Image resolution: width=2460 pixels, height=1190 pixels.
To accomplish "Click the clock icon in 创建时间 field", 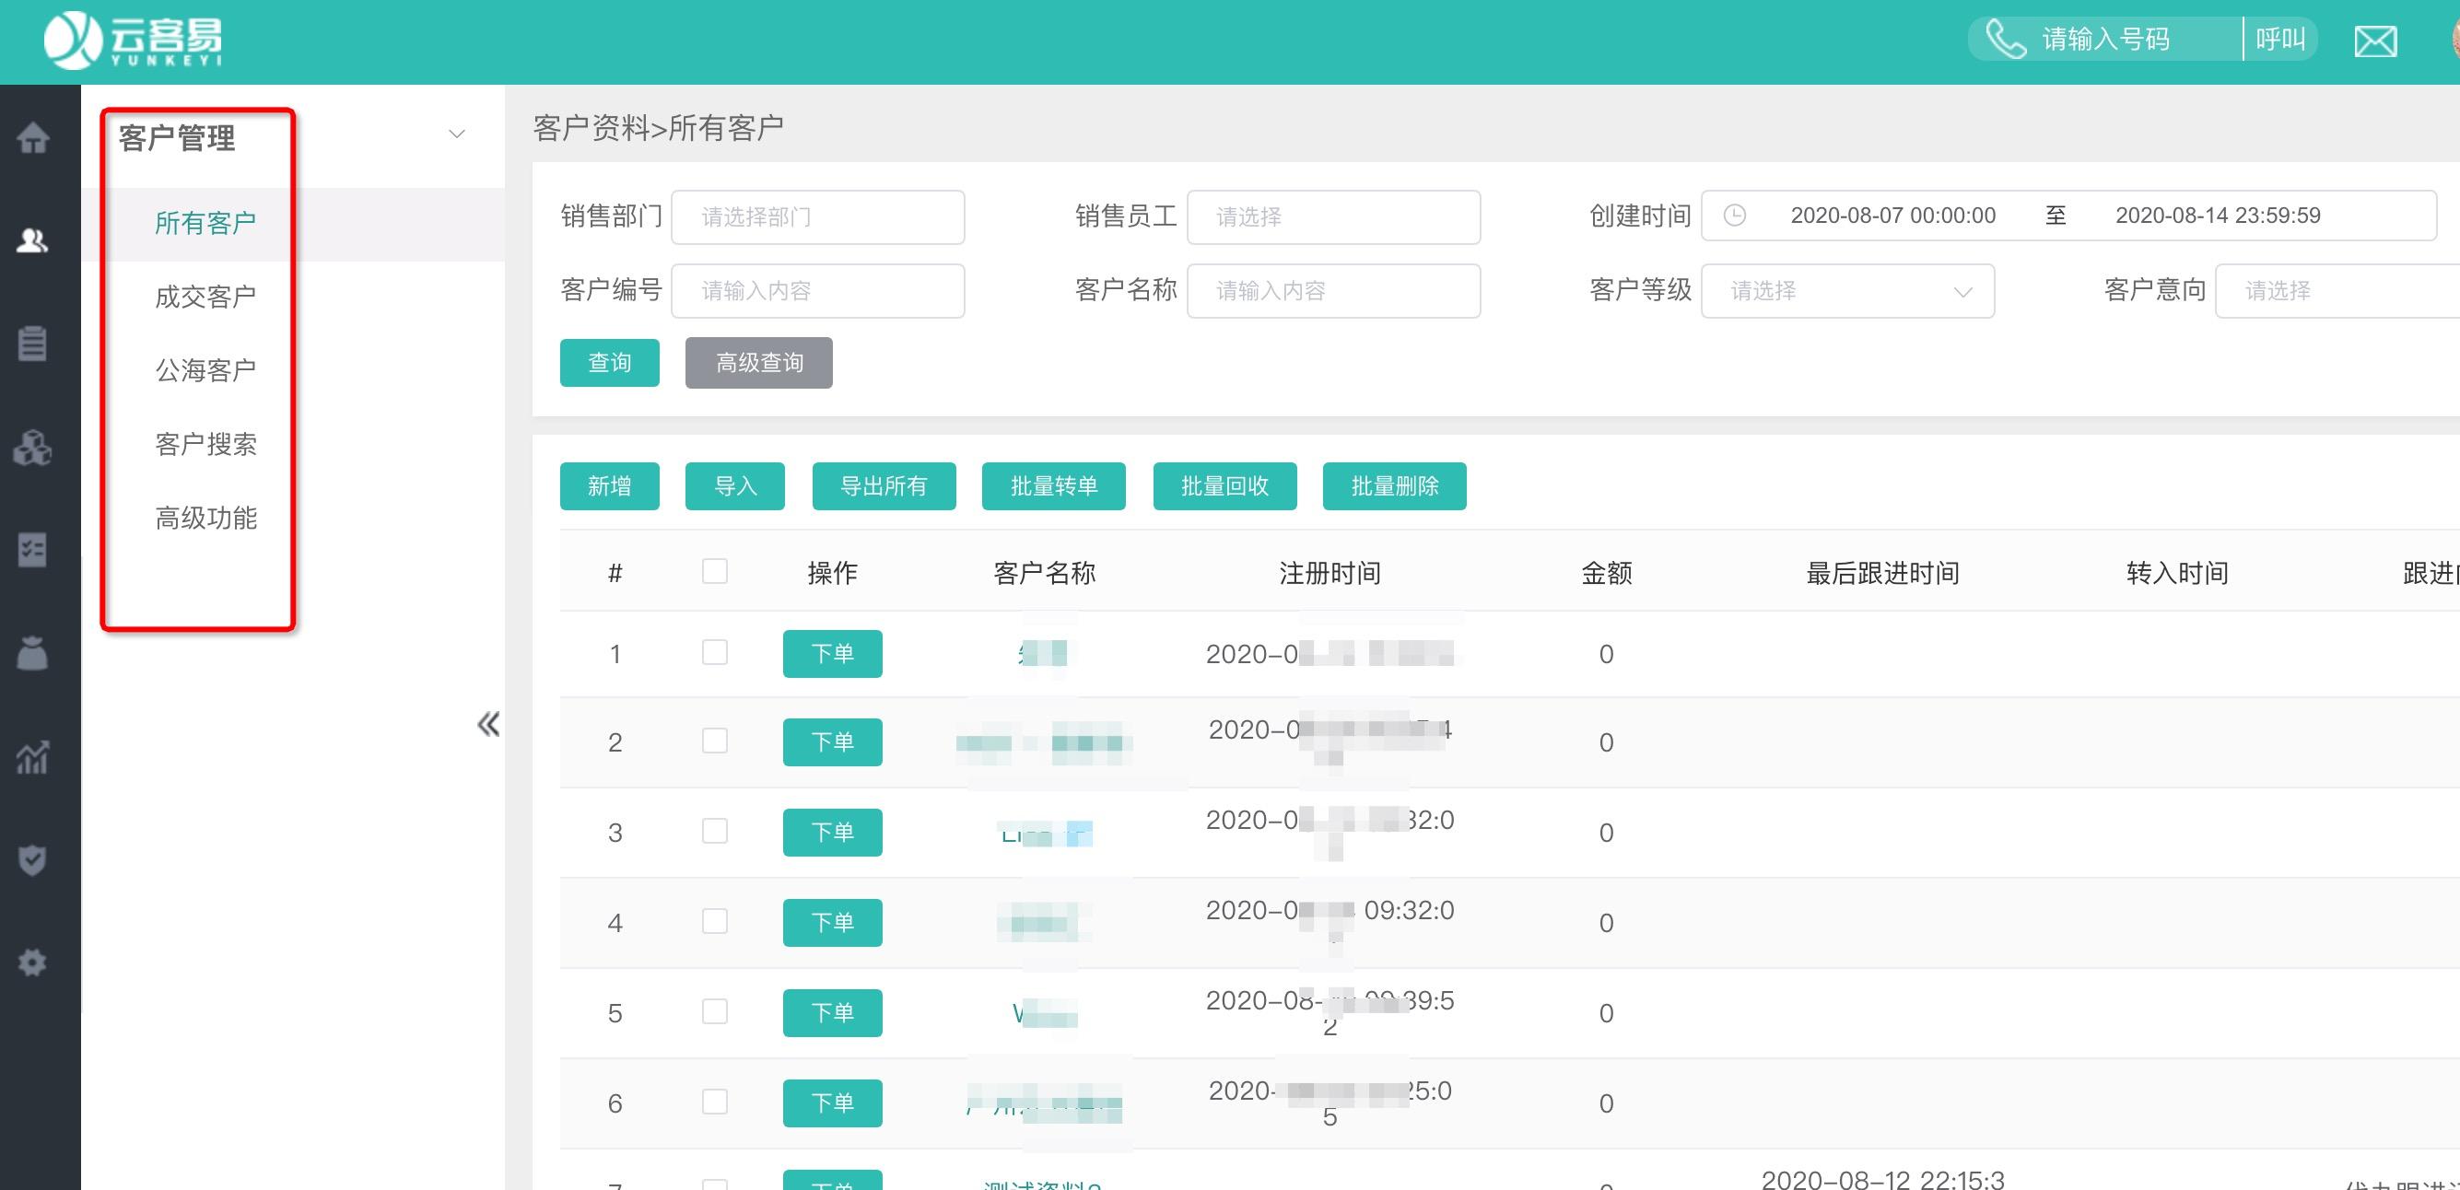I will click(1734, 216).
